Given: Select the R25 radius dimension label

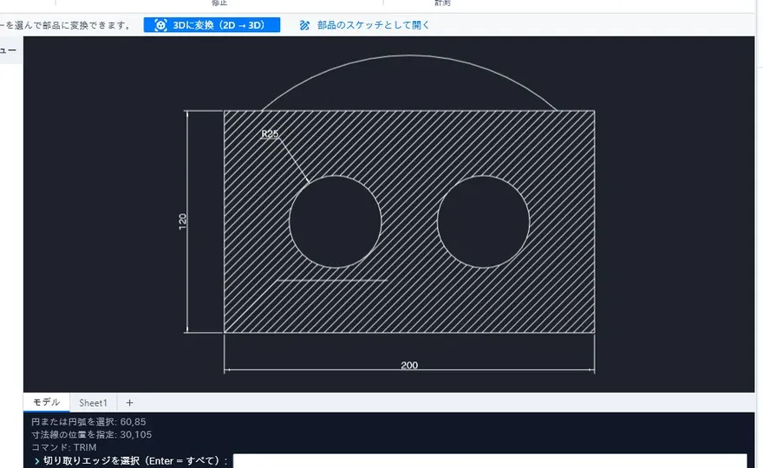Looking at the screenshot, I should [270, 133].
